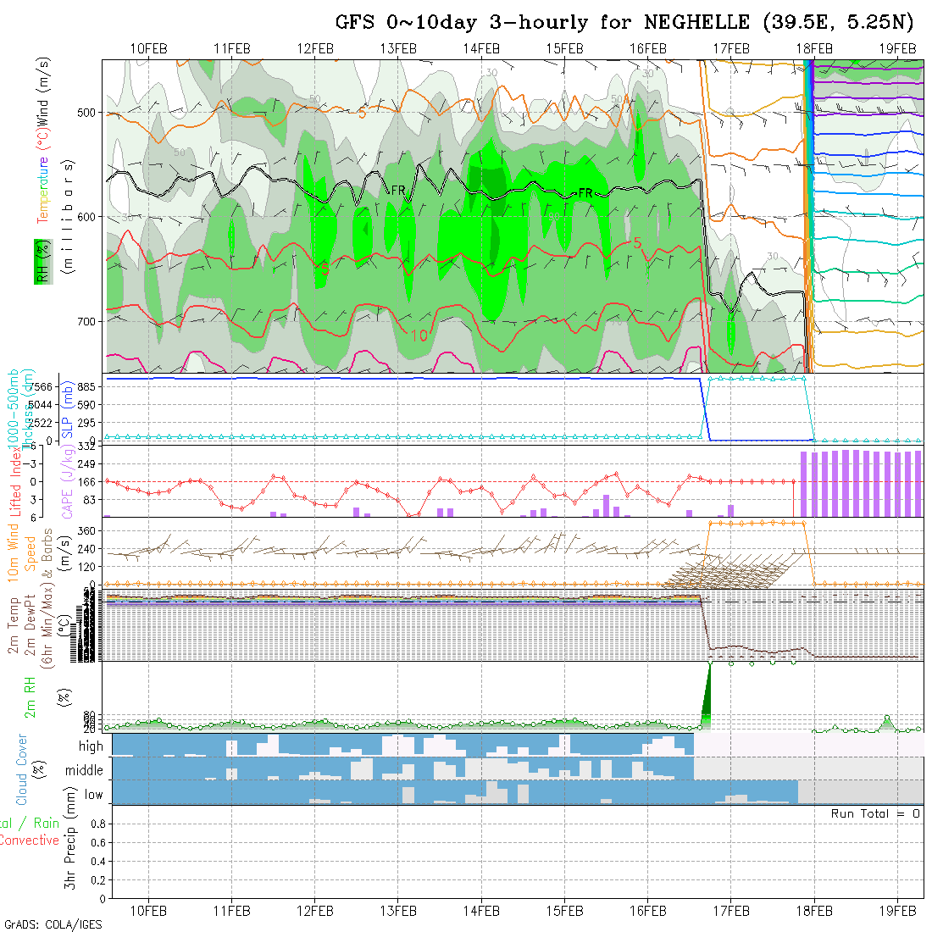Screen dimensions: 932x932
Task: Select the 'middle' cloud cover row label
Action: (x=85, y=770)
